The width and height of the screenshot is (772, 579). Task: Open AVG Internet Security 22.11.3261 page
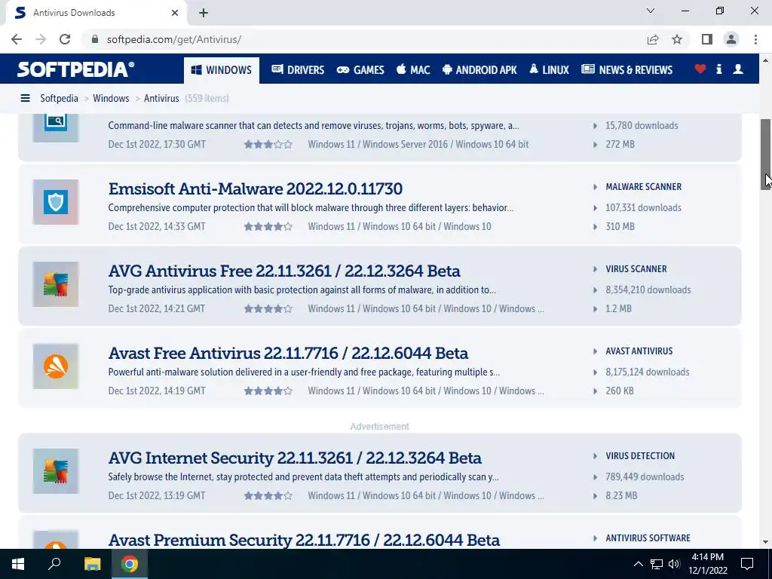pyautogui.click(x=295, y=458)
